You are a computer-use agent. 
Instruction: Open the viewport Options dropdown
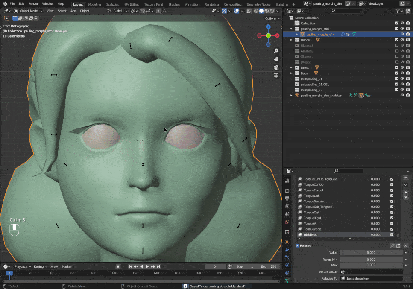[x=272, y=18]
